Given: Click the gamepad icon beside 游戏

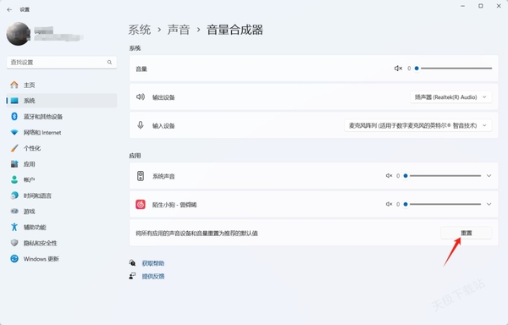Looking at the screenshot, I should [x=14, y=212].
